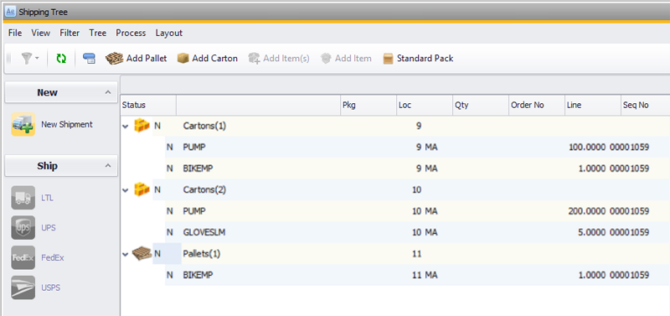The height and width of the screenshot is (316, 670).
Task: Collapse the Cartons(2) tree node
Action: tap(126, 190)
